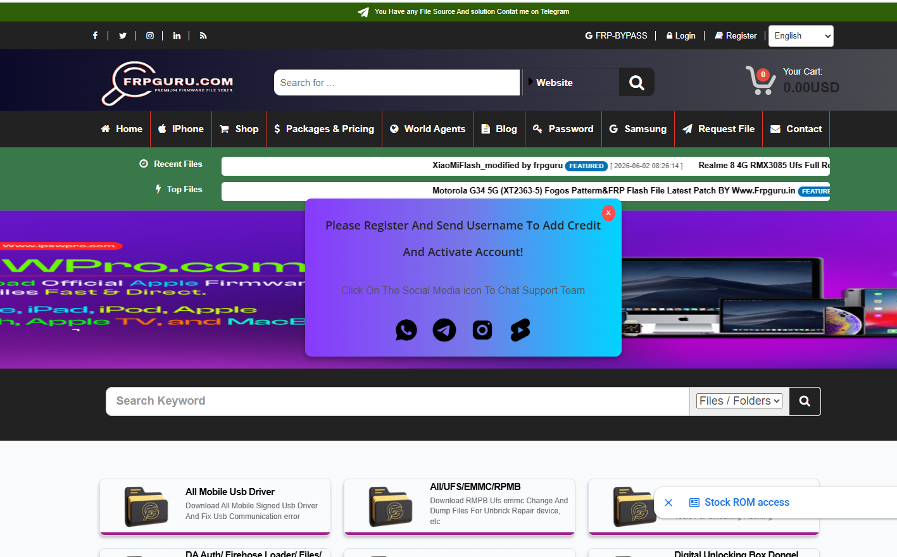The image size is (897, 557).
Task: Dismiss the Stock ROM access notification
Action: [x=668, y=503]
